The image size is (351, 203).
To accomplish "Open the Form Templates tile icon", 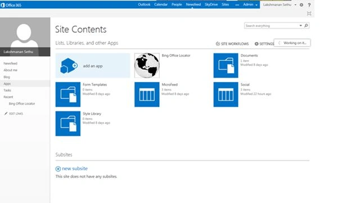I will [x=68, y=94].
